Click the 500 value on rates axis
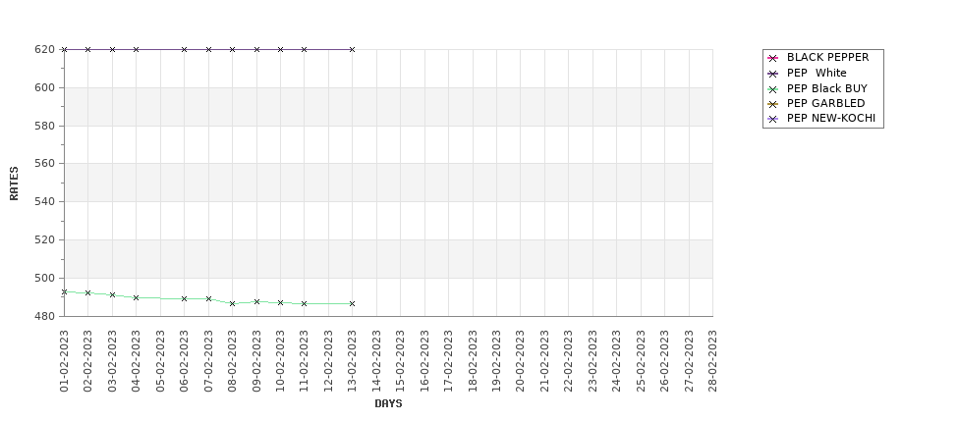The width and height of the screenshot is (958, 421). click(x=45, y=279)
